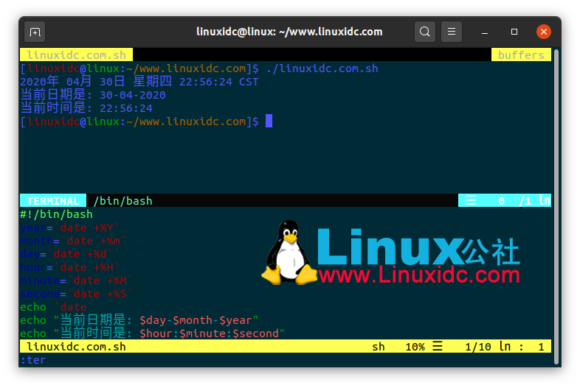Place cursor on month=`date +%m` line
The height and width of the screenshot is (388, 580).
[73, 241]
